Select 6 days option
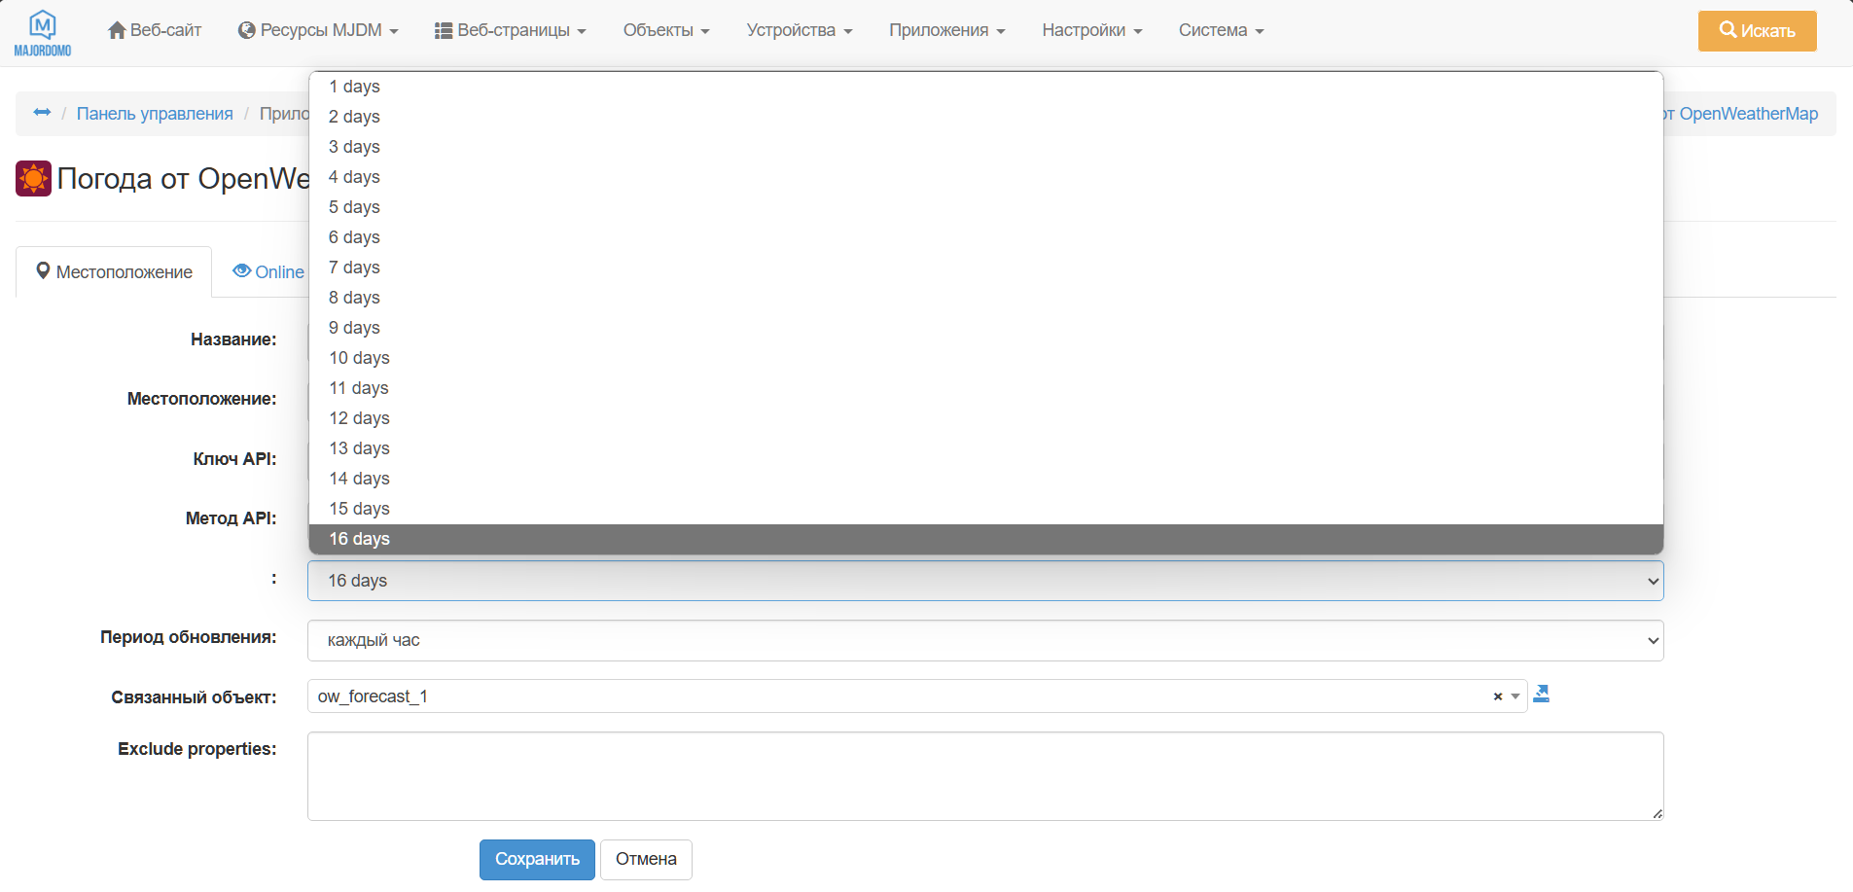 coord(985,237)
